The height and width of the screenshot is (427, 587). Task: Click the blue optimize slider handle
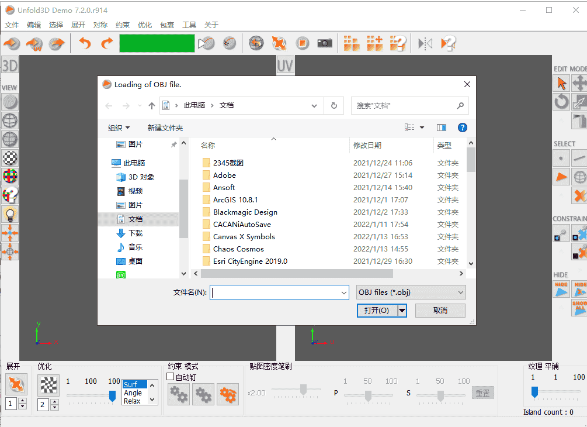coord(113,395)
